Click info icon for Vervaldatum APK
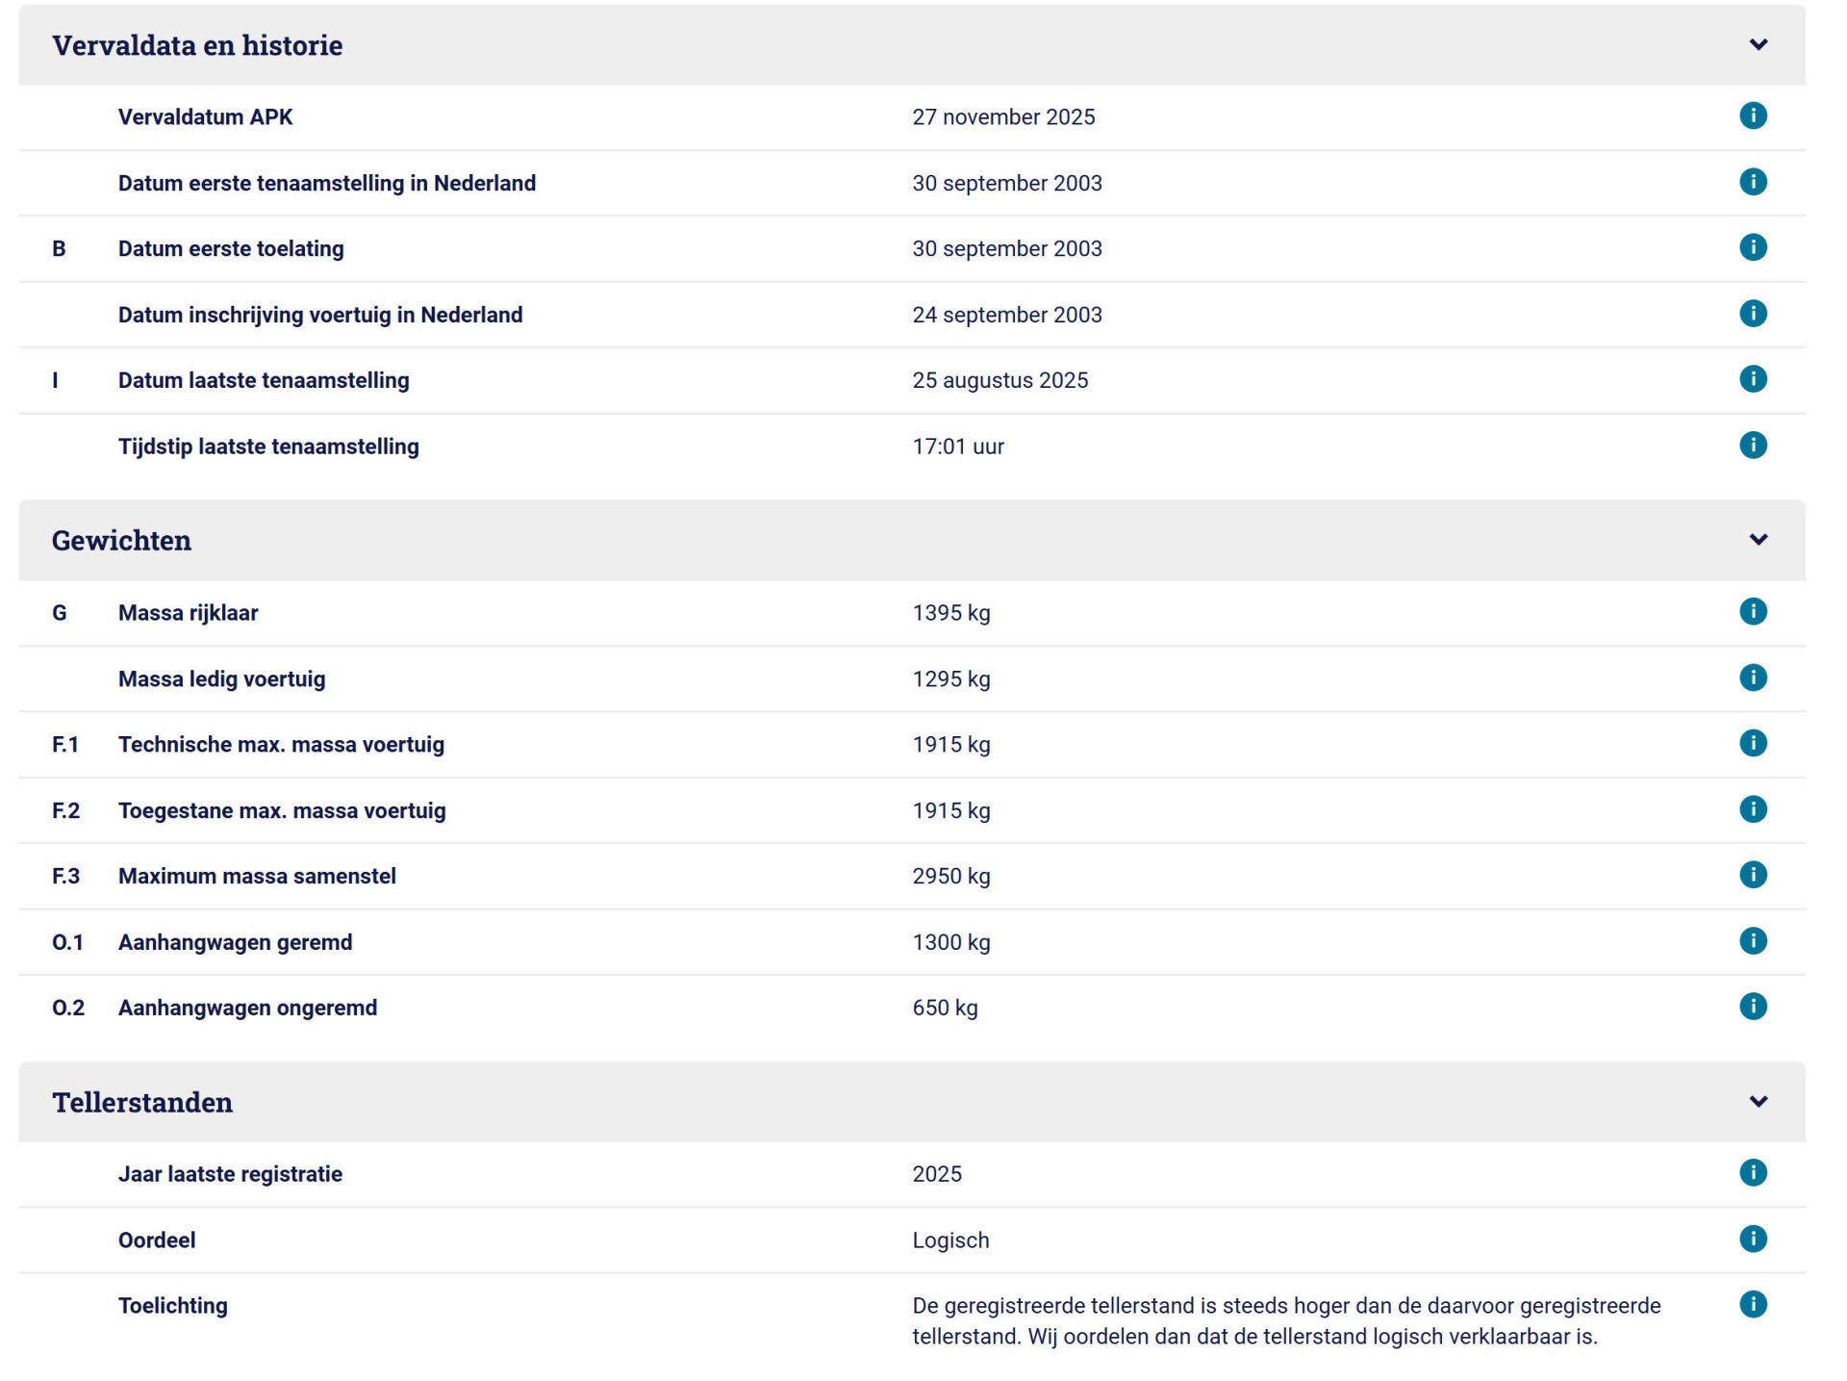The image size is (1847, 1381). click(x=1753, y=115)
